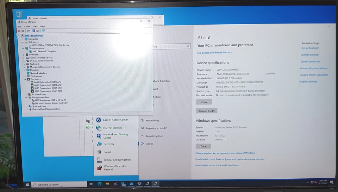Screen dimensions: 338x192
Task: Click the blue Help icon in Device Manager toolbar
Action: pyautogui.click(x=34, y=31)
